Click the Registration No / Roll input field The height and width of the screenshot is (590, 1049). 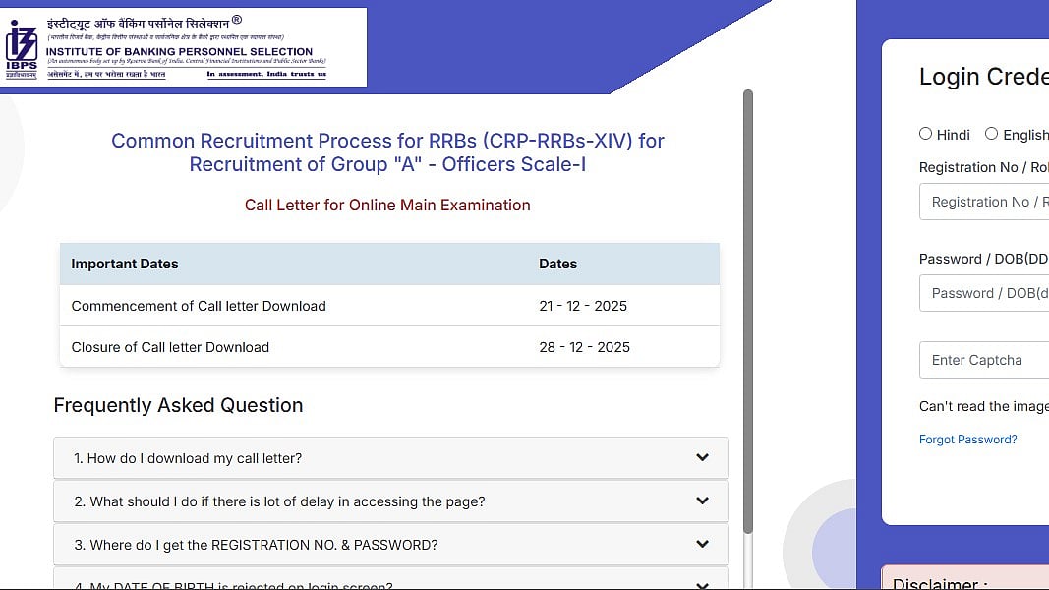point(988,201)
